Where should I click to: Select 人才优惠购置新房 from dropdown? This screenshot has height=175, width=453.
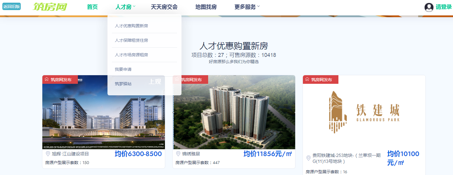point(131,26)
